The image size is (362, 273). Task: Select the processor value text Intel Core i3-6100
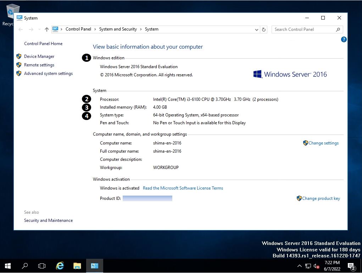(216, 99)
